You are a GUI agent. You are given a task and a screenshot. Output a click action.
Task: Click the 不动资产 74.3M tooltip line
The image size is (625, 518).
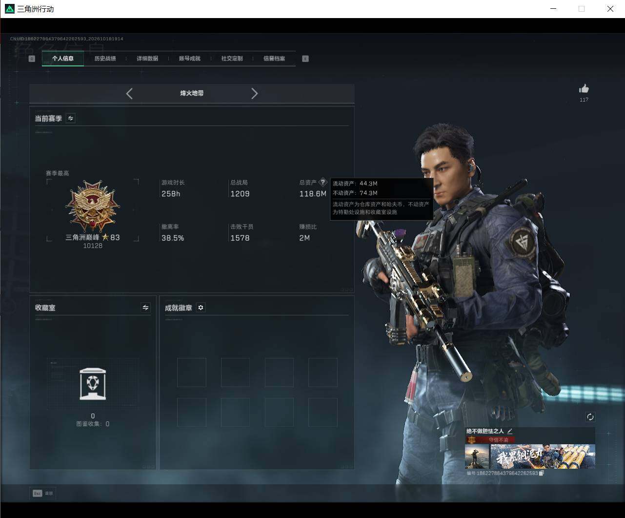click(x=355, y=193)
